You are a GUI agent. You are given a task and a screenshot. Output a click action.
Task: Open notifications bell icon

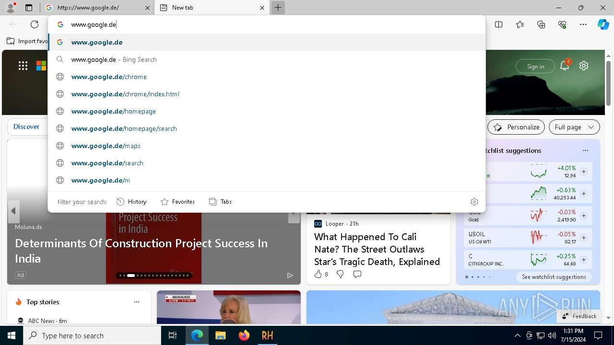click(x=565, y=66)
